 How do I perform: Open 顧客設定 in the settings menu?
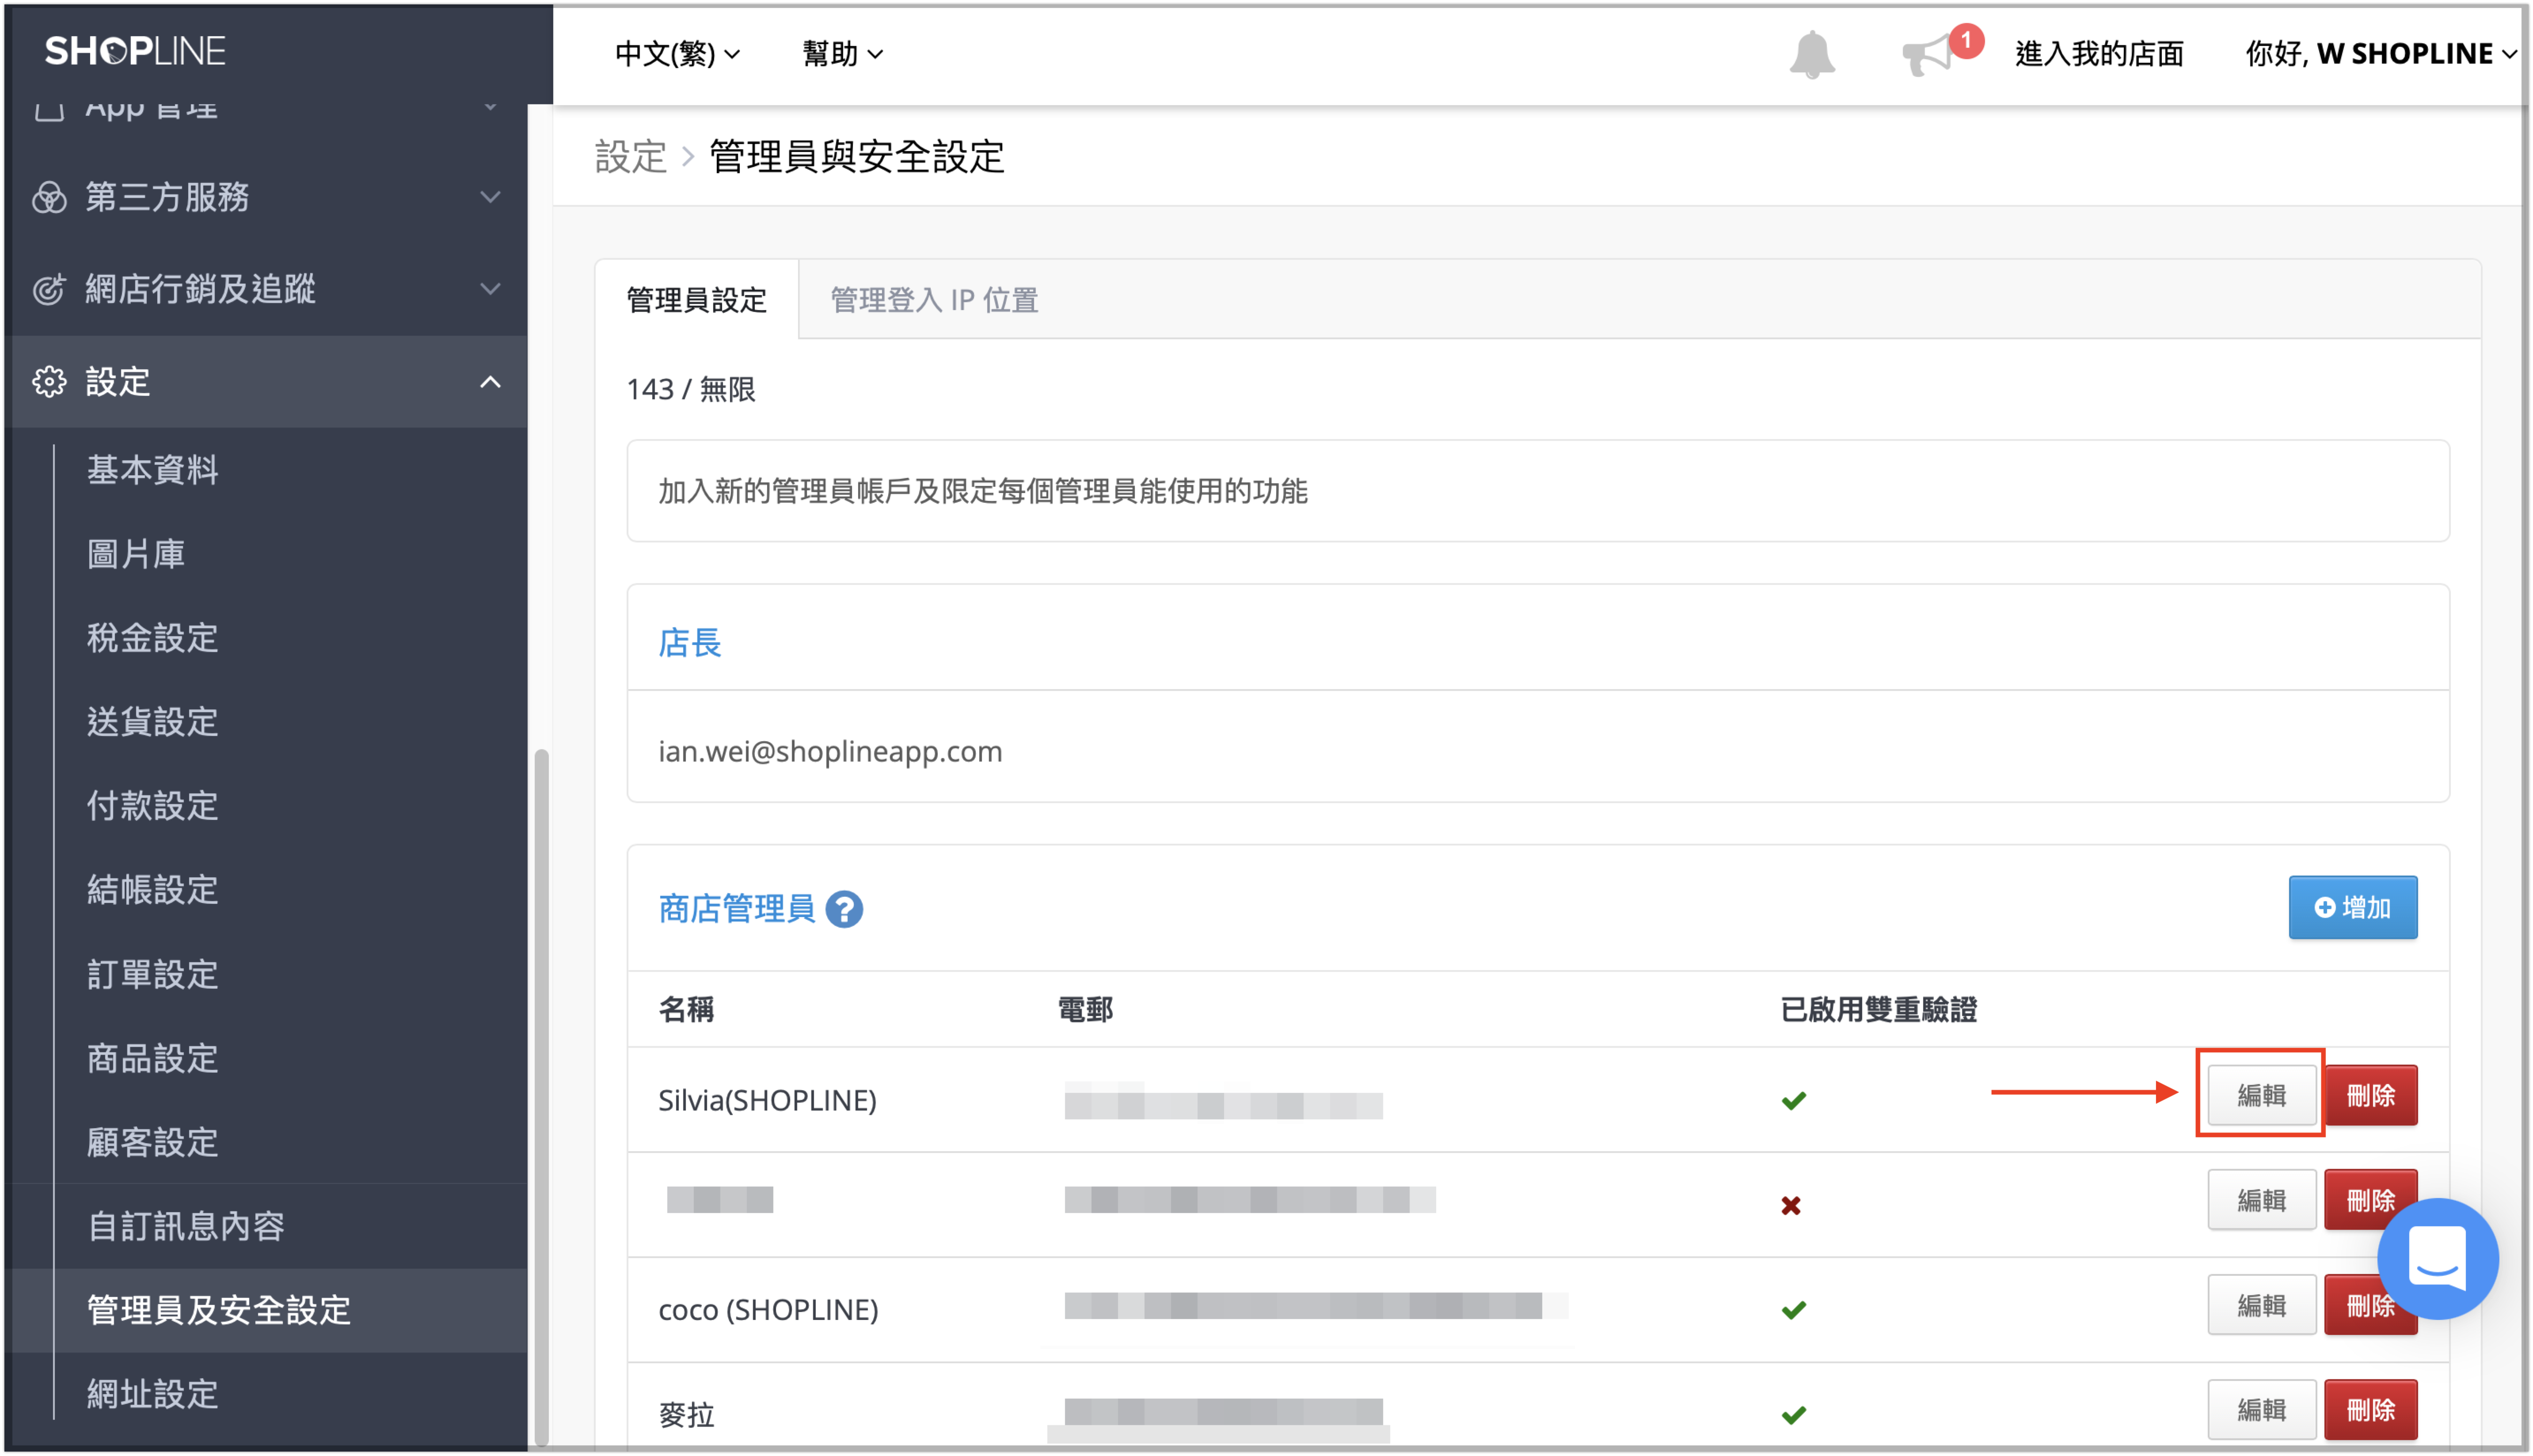(x=152, y=1142)
